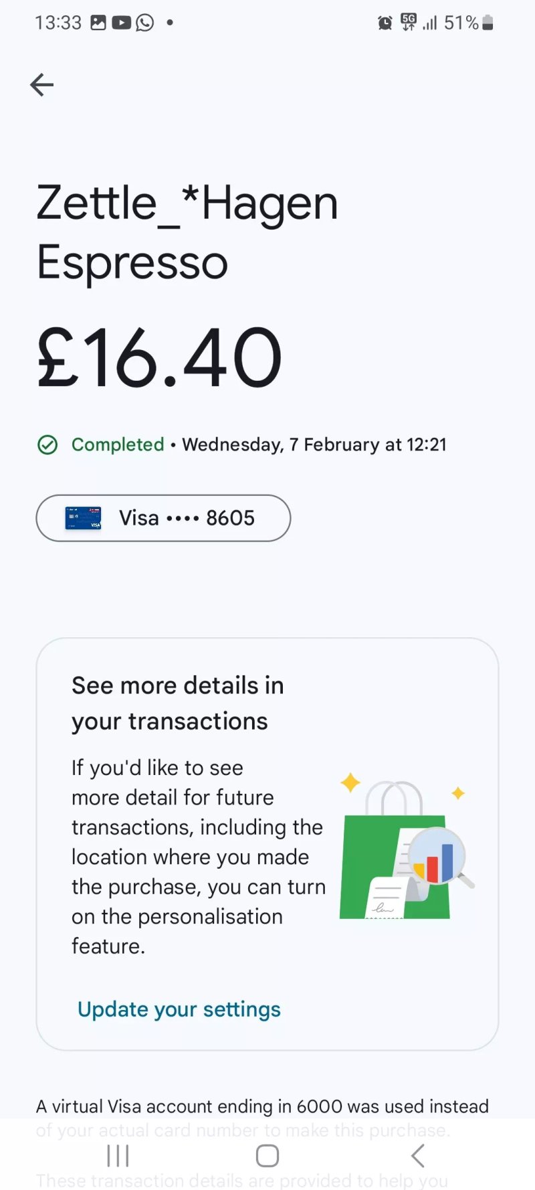Tap the 5G signal status icon
Screen dimensions: 535x1190
pyautogui.click(x=408, y=22)
